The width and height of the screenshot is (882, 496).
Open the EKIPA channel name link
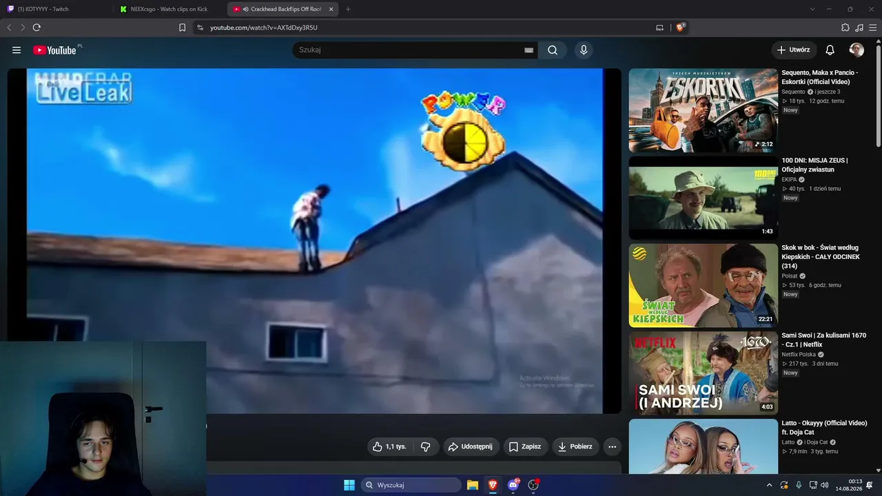[x=789, y=180]
